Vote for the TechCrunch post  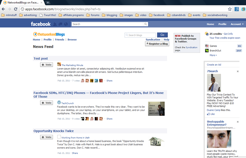pos(46,103)
